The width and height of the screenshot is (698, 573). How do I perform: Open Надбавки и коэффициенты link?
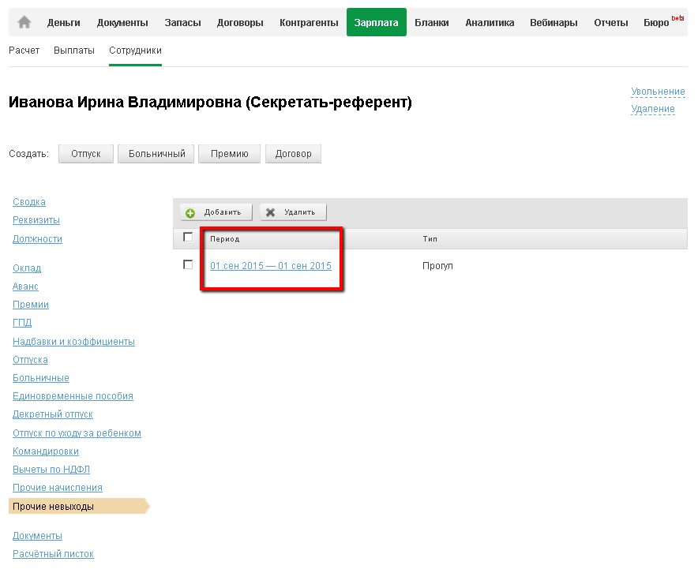[x=74, y=342]
